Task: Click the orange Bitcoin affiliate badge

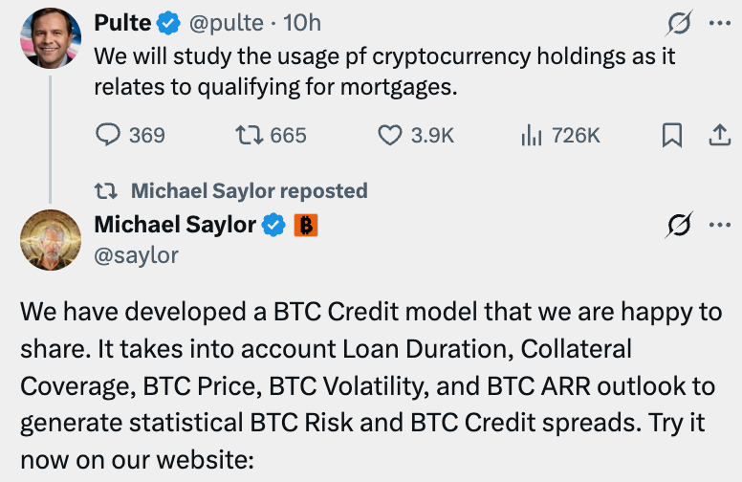Action: click(x=306, y=225)
